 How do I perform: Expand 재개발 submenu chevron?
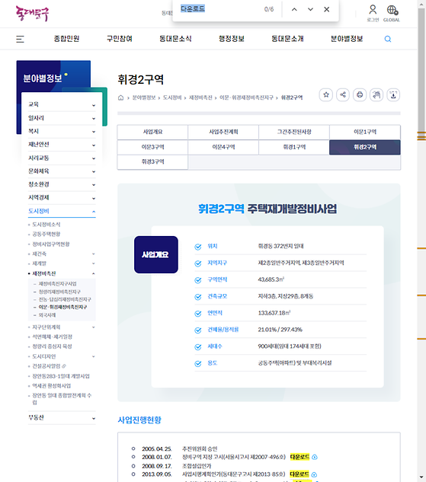pyautogui.click(x=94, y=263)
